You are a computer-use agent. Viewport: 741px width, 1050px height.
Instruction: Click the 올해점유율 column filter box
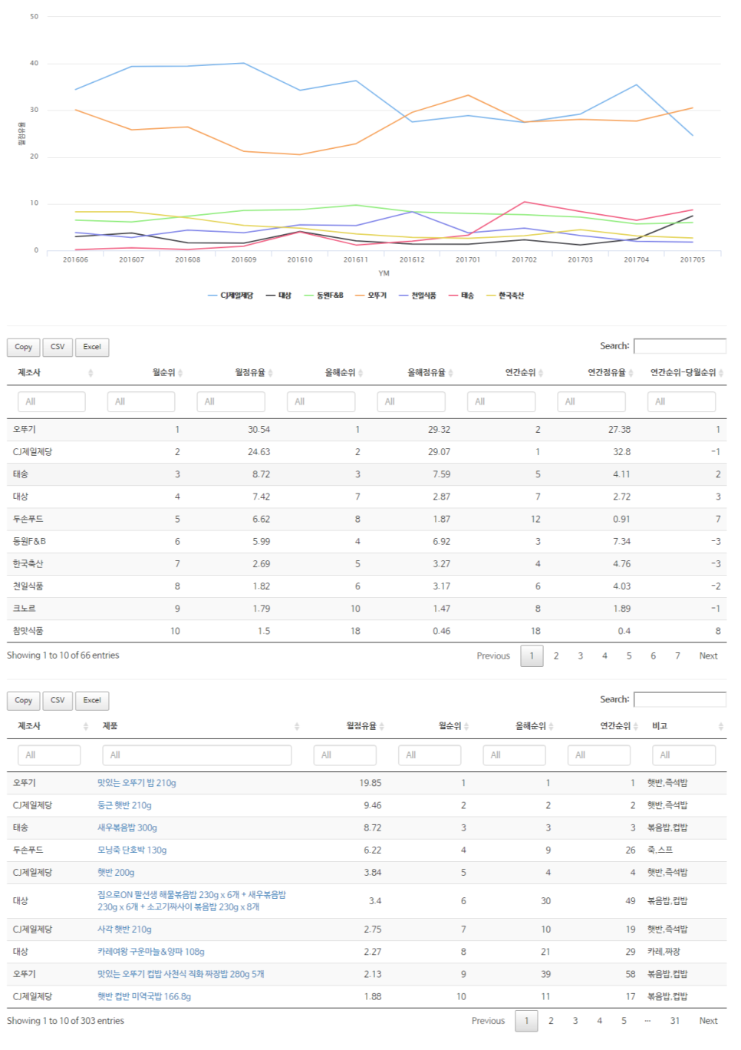click(411, 401)
